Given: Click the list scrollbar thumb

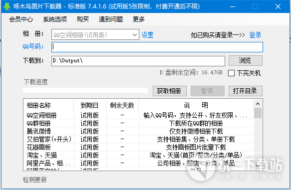Looking at the screenshot, I should point(258,113).
